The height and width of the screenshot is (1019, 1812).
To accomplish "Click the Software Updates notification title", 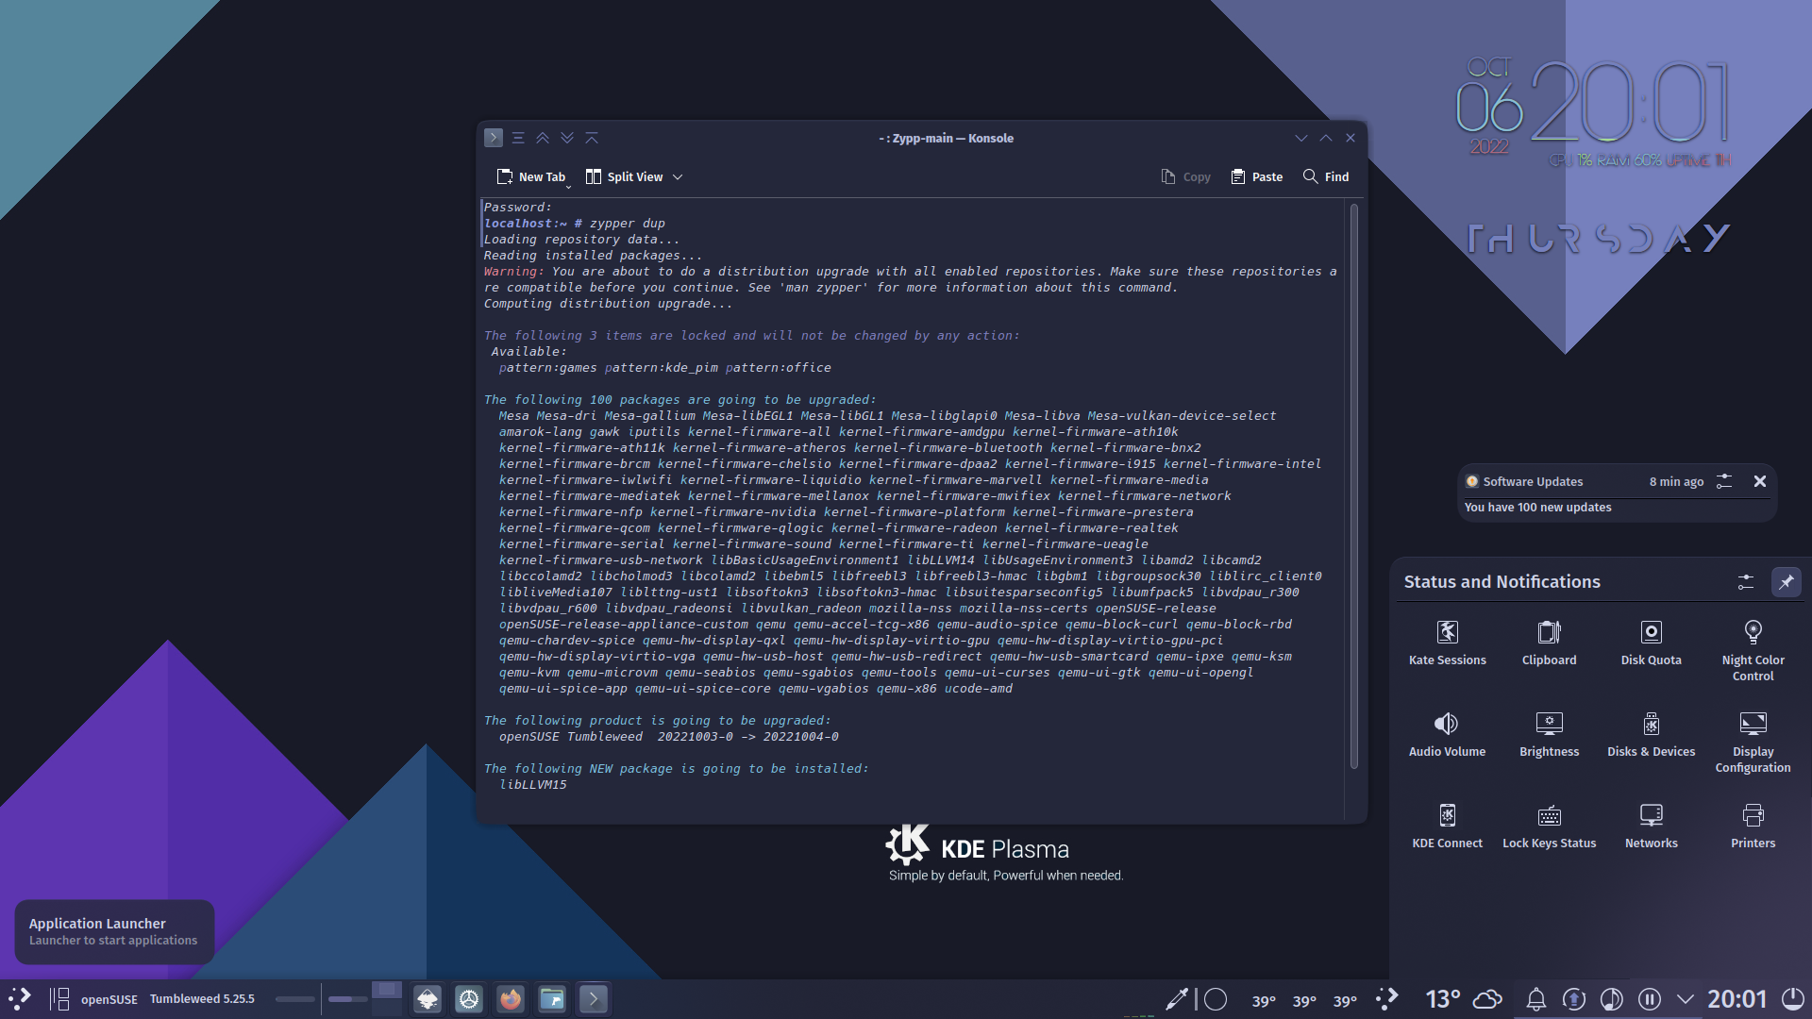I will tap(1533, 481).
